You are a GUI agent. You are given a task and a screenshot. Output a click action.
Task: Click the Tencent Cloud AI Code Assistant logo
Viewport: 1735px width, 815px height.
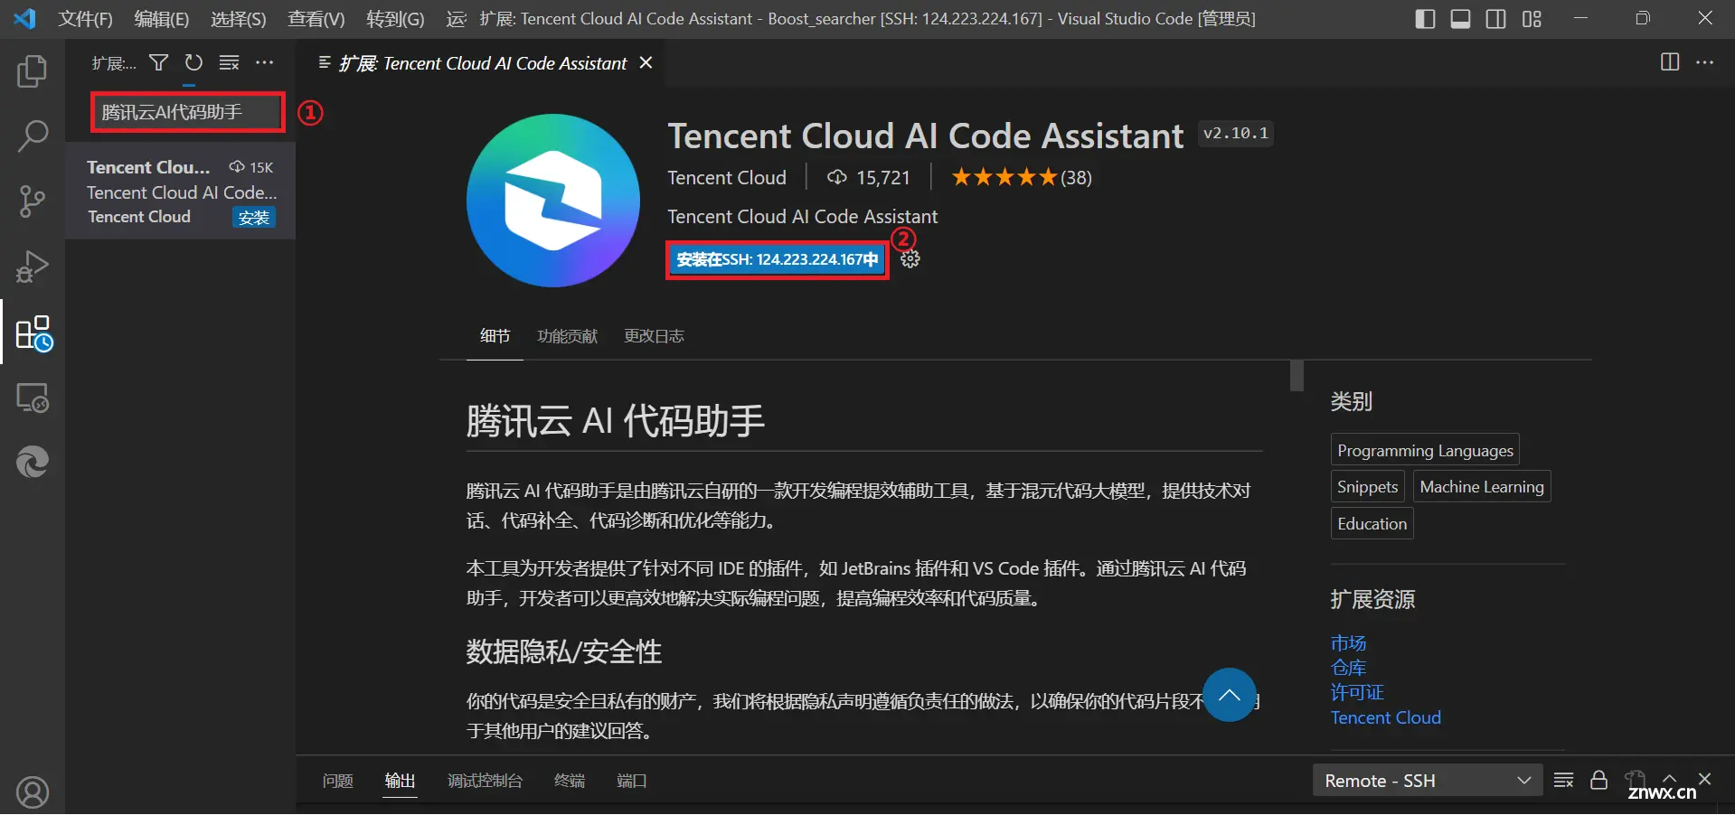[x=553, y=201]
